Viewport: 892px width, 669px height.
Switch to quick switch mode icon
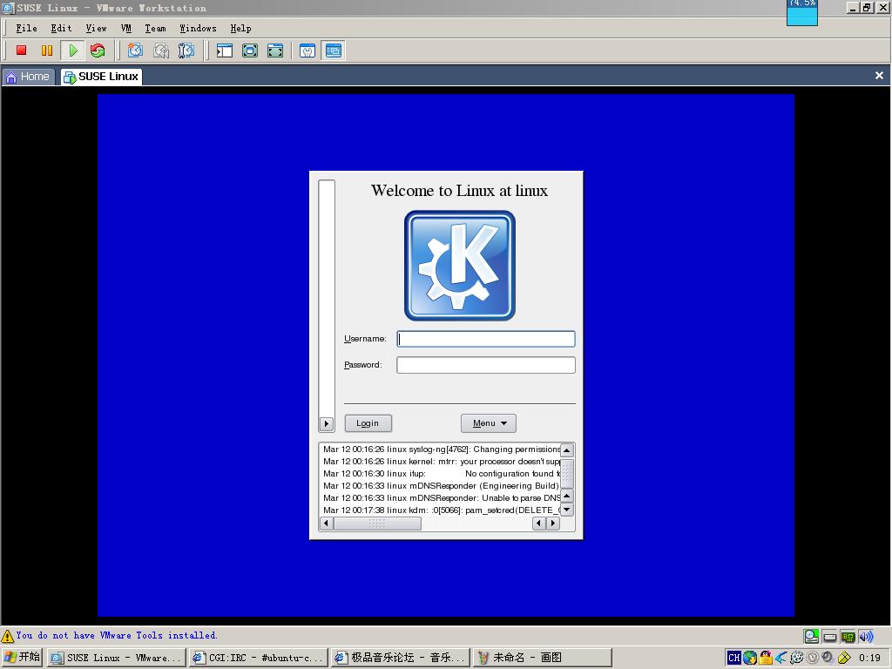[x=250, y=51]
